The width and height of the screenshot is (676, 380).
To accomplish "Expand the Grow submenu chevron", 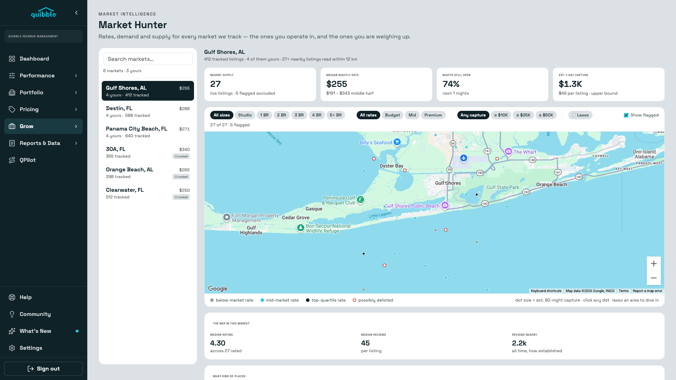I will [x=76, y=126].
